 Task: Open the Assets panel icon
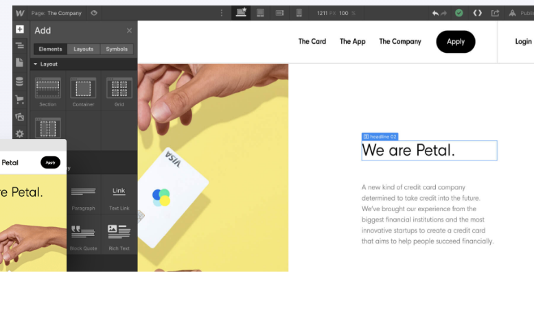click(20, 117)
